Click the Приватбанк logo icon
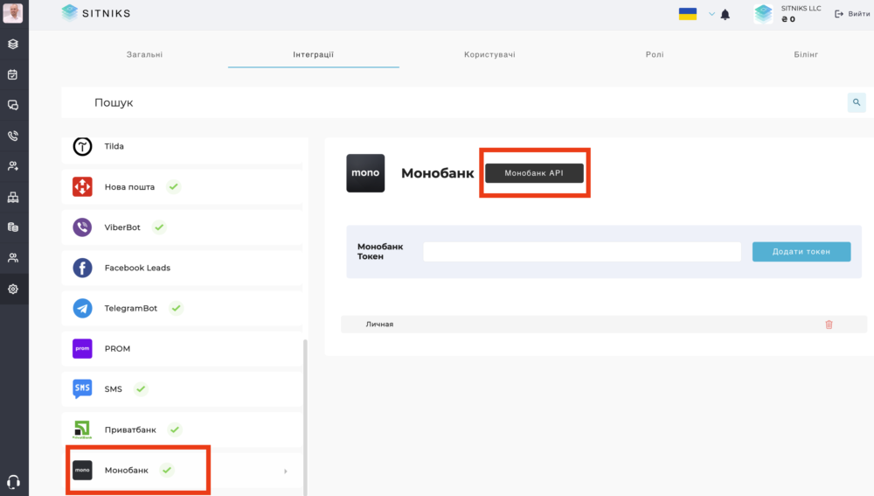874x496 pixels. click(x=82, y=430)
